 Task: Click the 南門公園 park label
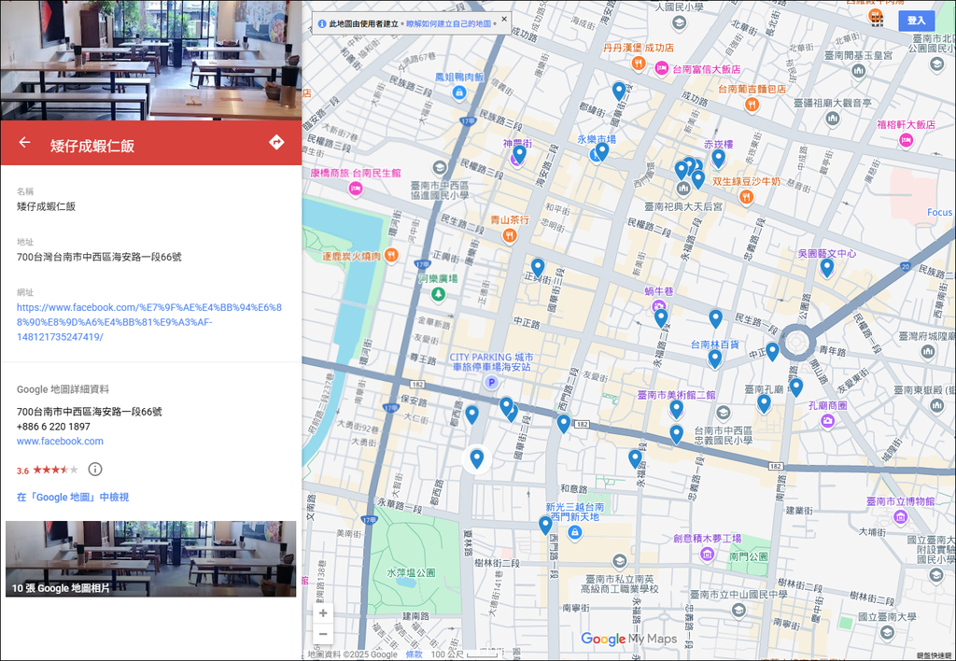[x=748, y=556]
